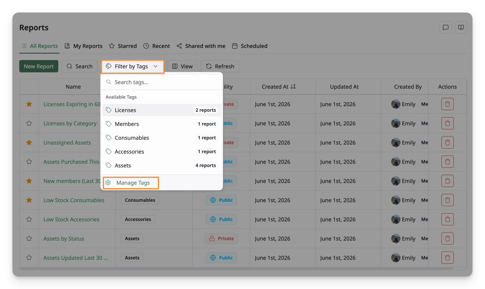
Task: Collapse the Filter by Tags dropdown
Action: click(132, 66)
